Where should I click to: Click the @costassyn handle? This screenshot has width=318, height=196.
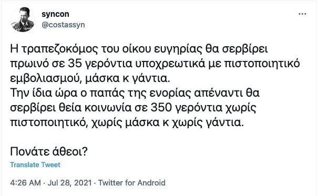[x=63, y=25]
